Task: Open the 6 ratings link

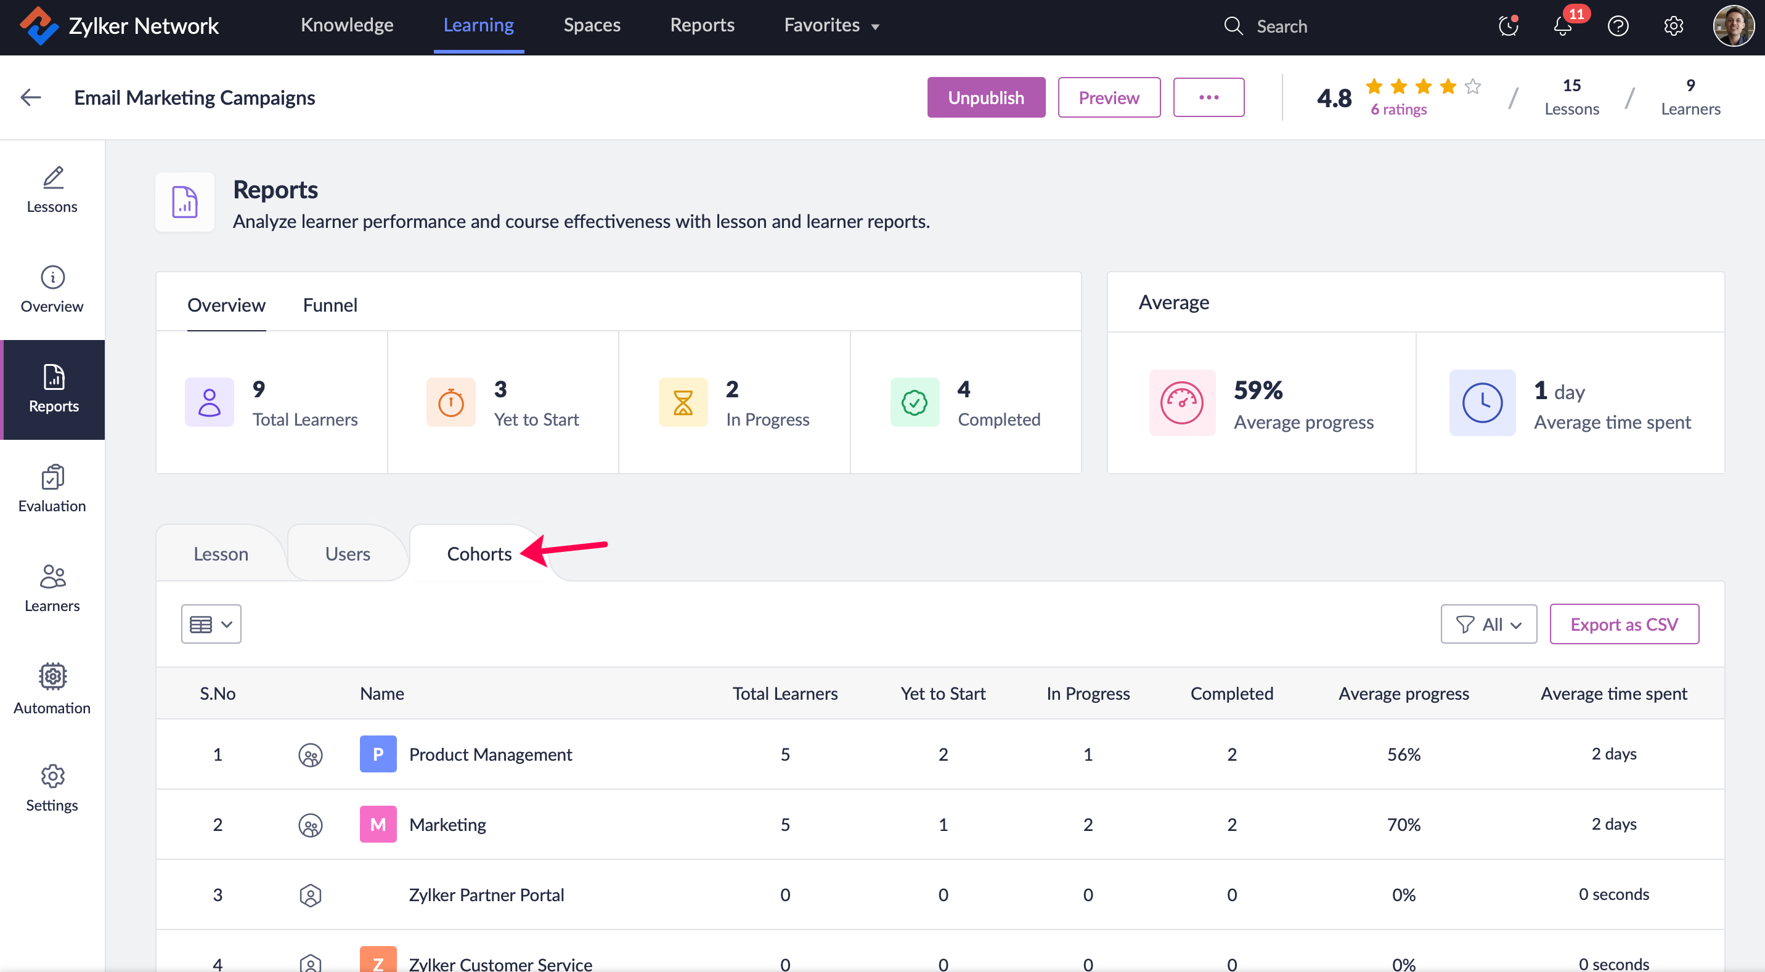Action: [1398, 110]
